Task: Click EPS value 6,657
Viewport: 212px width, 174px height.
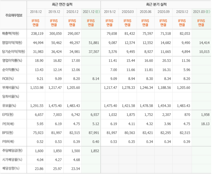Action: (x=39, y=115)
